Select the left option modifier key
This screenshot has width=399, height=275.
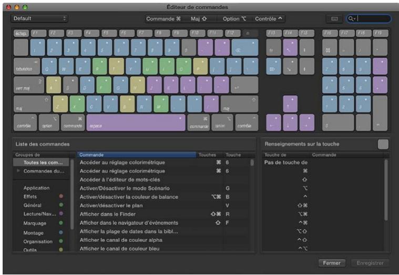[49, 123]
